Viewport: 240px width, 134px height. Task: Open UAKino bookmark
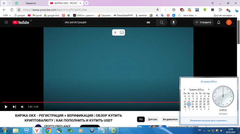click(x=84, y=15)
